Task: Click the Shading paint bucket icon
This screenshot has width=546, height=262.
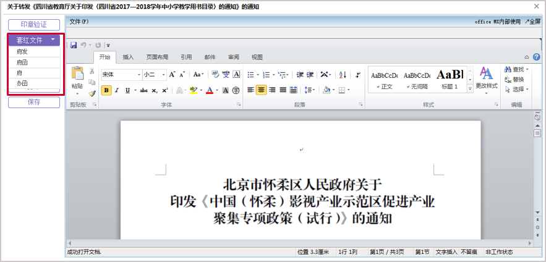Action: [326, 90]
